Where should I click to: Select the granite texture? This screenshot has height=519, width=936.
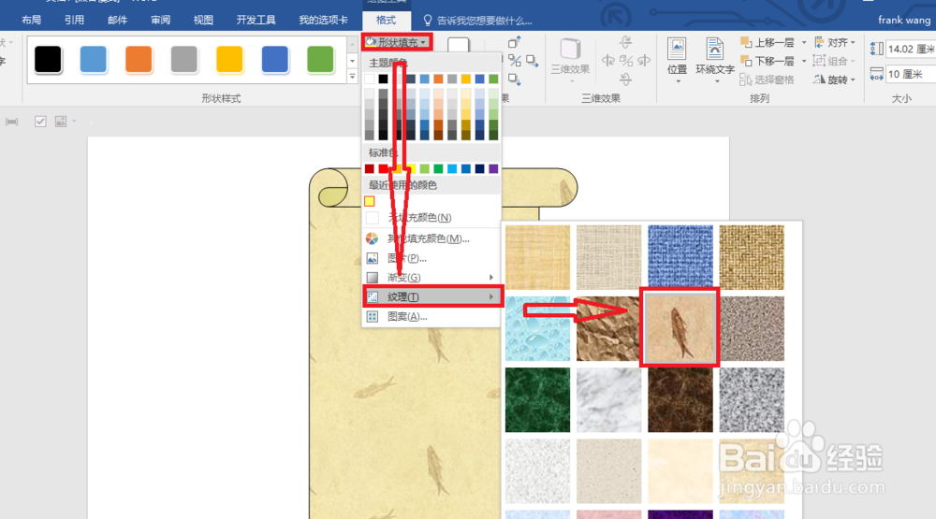pos(752,399)
